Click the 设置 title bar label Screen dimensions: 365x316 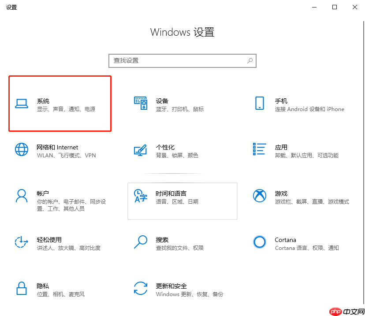[11, 7]
